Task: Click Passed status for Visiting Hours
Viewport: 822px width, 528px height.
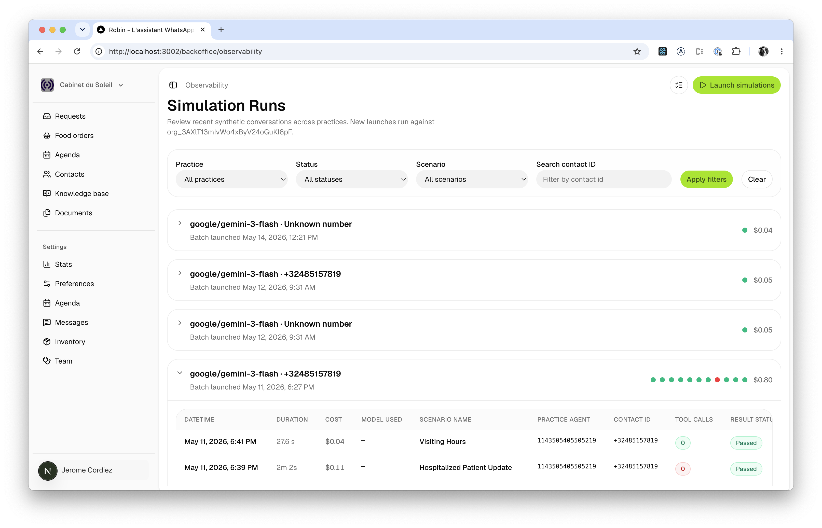Action: pyautogui.click(x=746, y=443)
